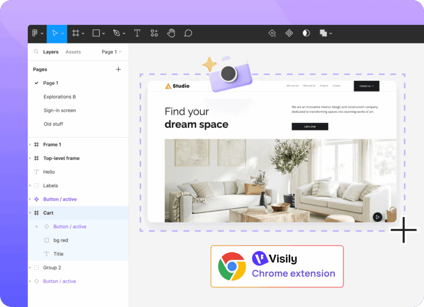Click the half-filled circle mask icon in the top toolbar
424x307 pixels.
(306, 33)
